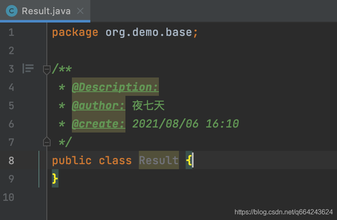
Task: Click the date 2021/08/06 16:10
Action: click(186, 124)
